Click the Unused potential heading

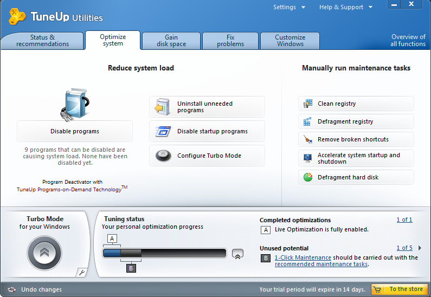(x=284, y=248)
